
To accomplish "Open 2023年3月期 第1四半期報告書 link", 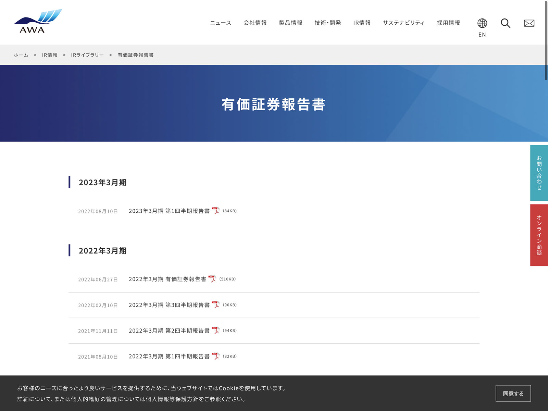I will point(169,211).
